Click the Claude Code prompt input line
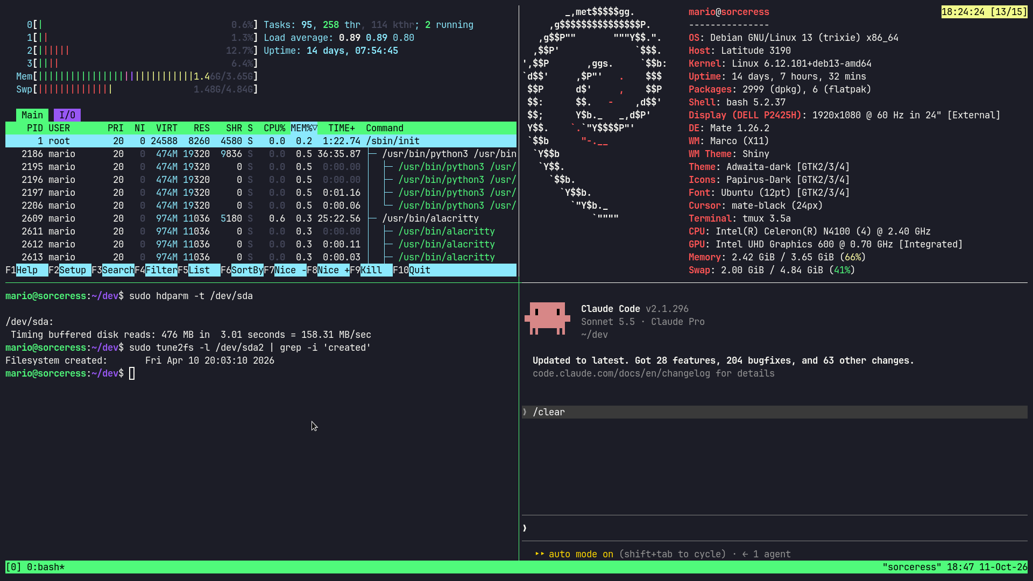This screenshot has width=1033, height=581. click(775, 528)
